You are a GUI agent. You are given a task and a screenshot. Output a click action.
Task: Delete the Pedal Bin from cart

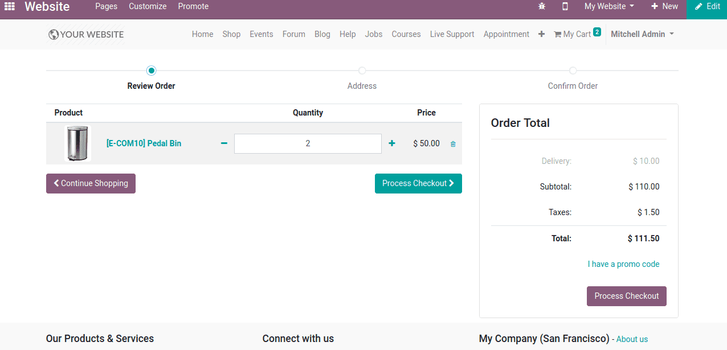click(x=452, y=144)
